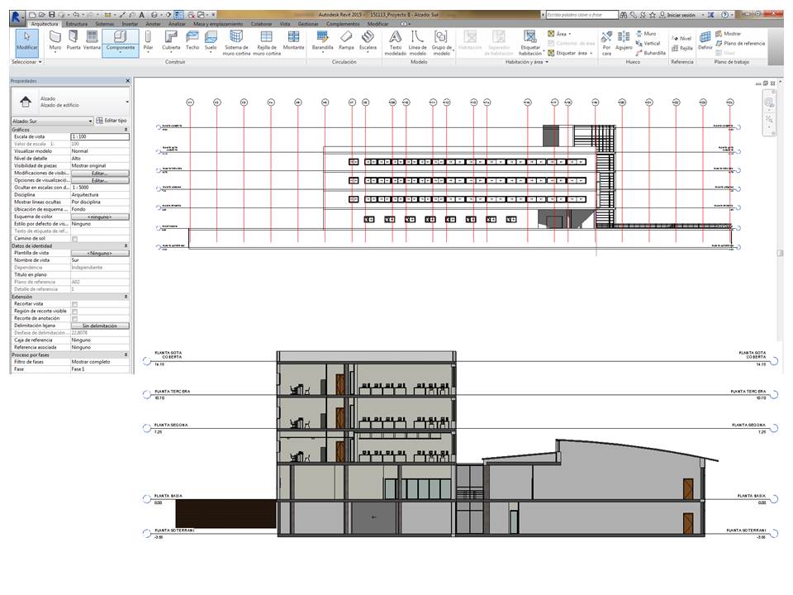Click the Escala de vista field

[x=99, y=136]
